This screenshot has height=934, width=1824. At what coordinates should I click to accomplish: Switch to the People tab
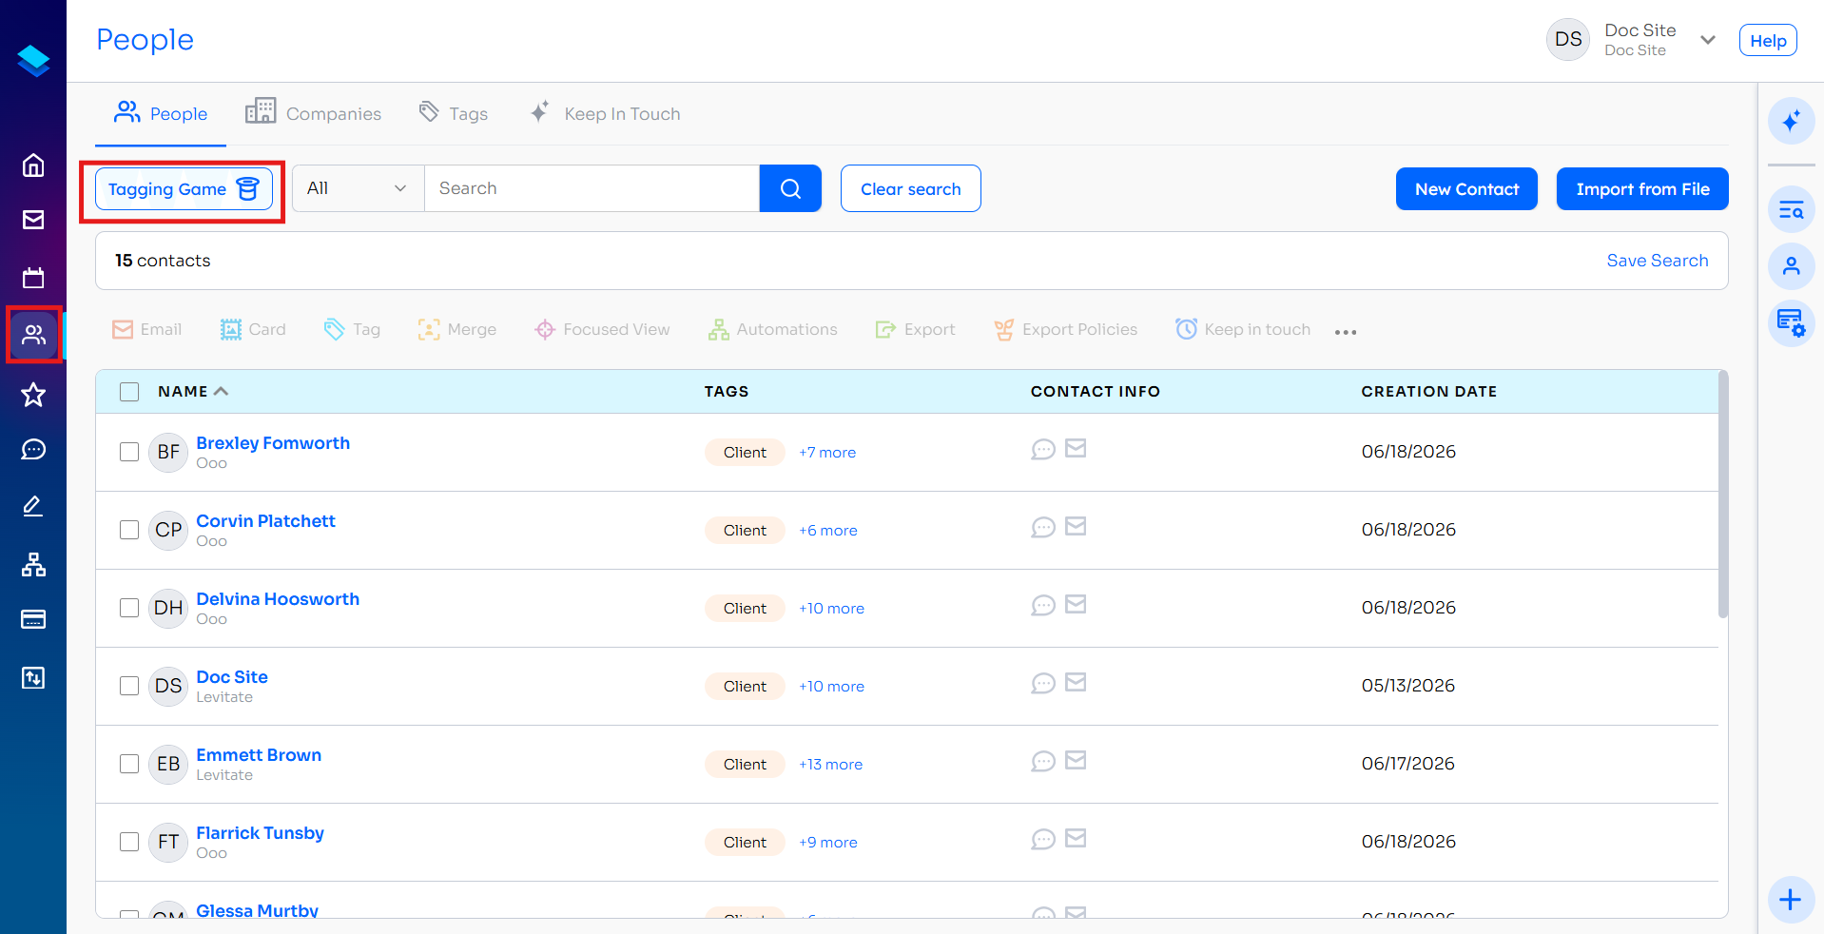[161, 113]
